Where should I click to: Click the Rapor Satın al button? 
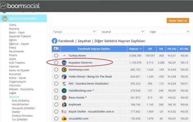pyautogui.click(x=178, y=21)
